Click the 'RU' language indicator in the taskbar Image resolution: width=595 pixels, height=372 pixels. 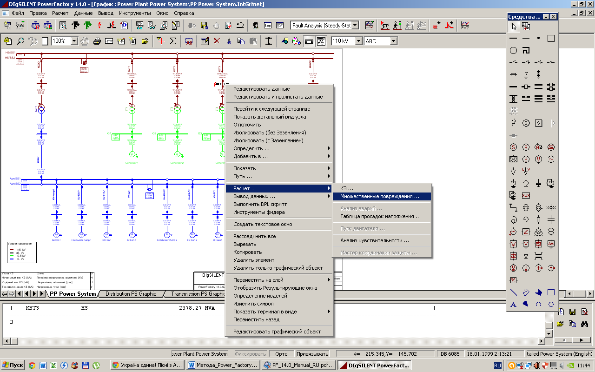[x=498, y=365]
